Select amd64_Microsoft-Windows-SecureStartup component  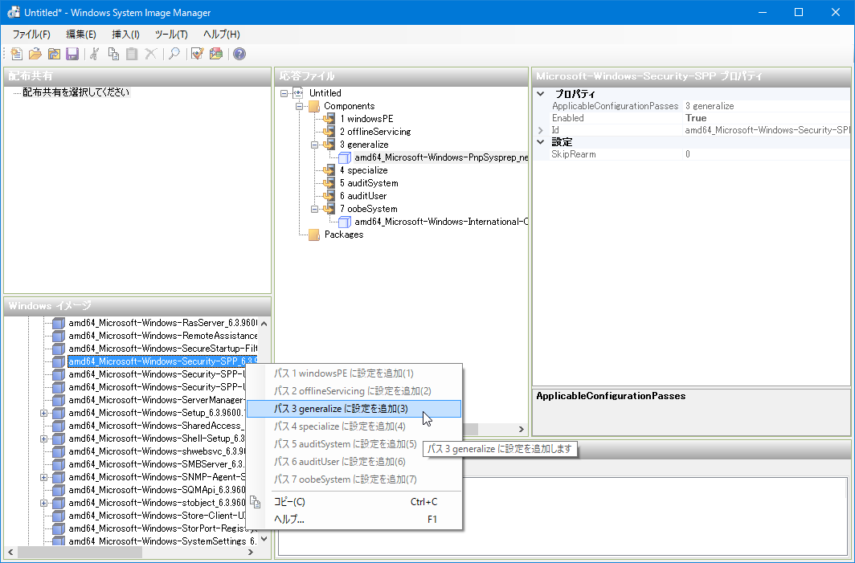coord(162,349)
